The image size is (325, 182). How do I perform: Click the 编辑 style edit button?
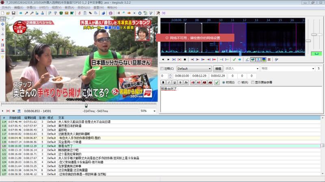(218, 69)
